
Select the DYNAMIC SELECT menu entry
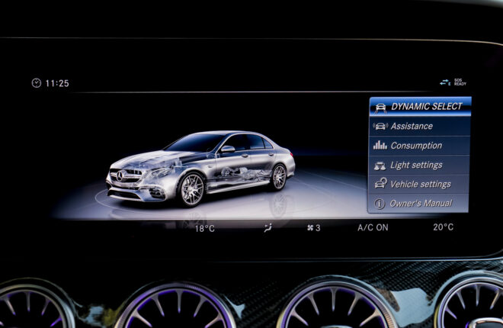click(x=420, y=107)
